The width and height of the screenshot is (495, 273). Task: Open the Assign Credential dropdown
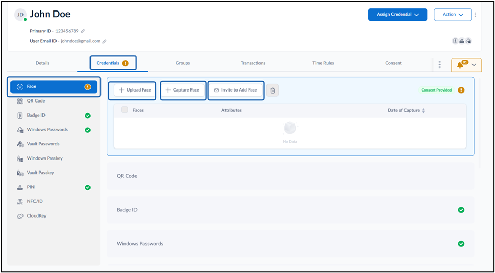[398, 15]
